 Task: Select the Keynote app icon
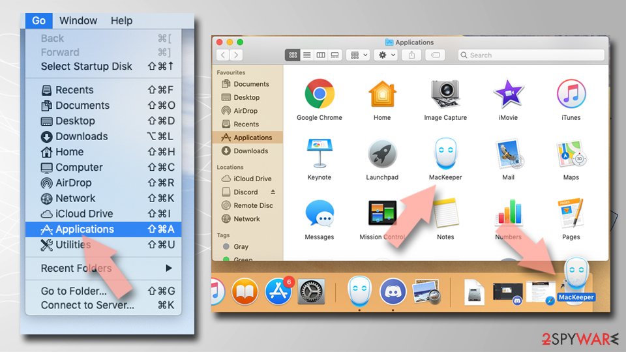(x=320, y=154)
